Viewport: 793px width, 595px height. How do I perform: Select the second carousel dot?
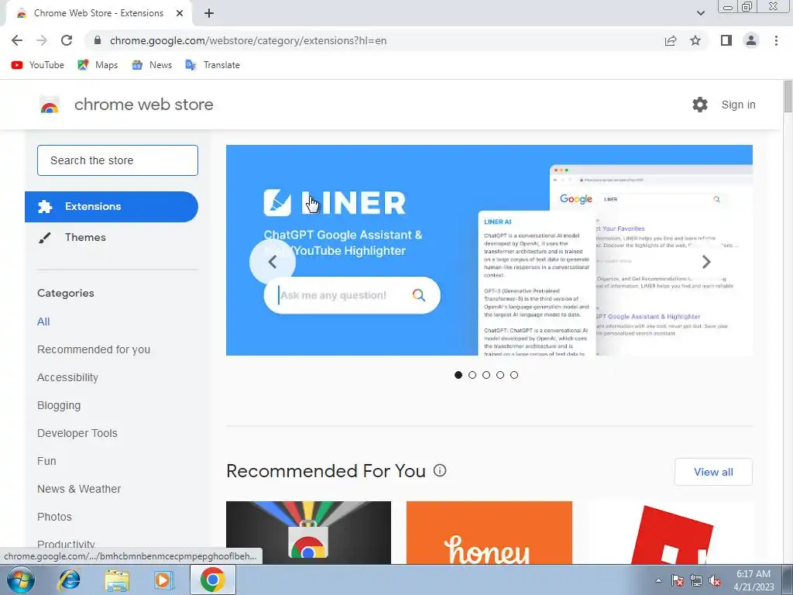click(x=472, y=375)
